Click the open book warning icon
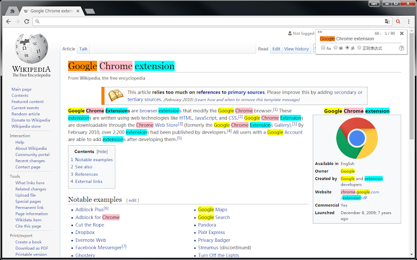Image resolution: width=417 pixels, height=260 pixels. pos(116,96)
